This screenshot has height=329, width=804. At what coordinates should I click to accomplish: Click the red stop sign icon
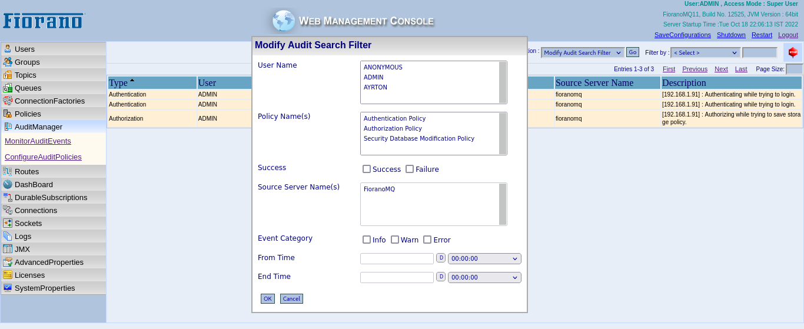coord(793,52)
